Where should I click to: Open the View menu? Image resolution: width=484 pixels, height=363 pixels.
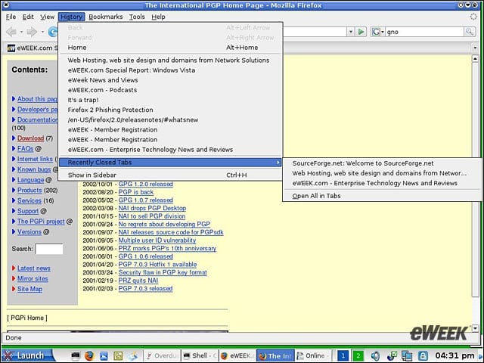coord(47,17)
